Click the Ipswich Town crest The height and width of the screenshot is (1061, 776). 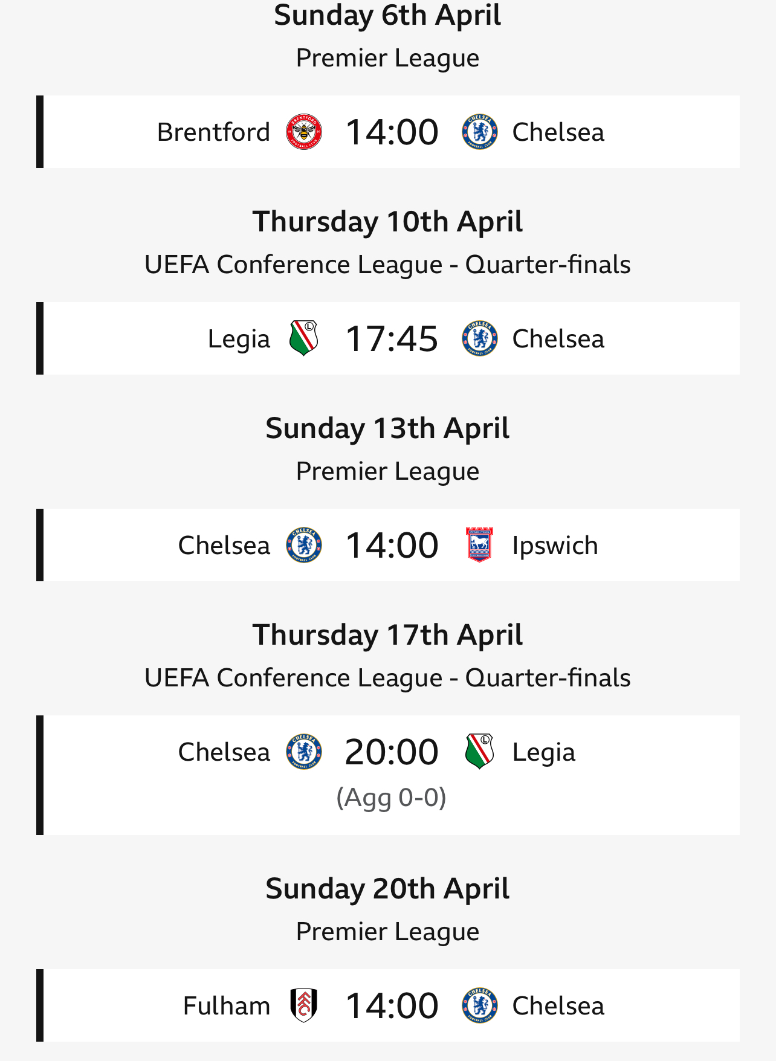pyautogui.click(x=480, y=545)
